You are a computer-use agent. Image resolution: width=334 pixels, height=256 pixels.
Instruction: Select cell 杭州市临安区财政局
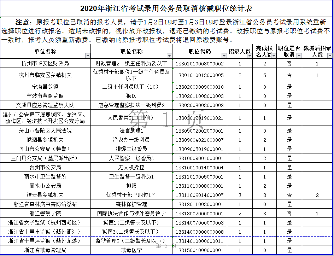click(x=45, y=63)
